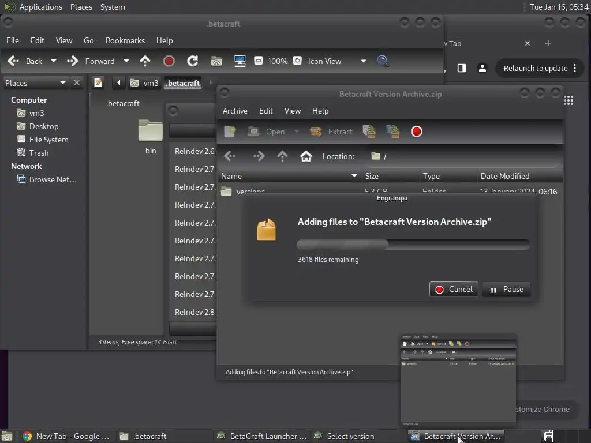The width and height of the screenshot is (591, 443).
Task: Click the new archive icon in Engrampa
Action: click(230, 132)
